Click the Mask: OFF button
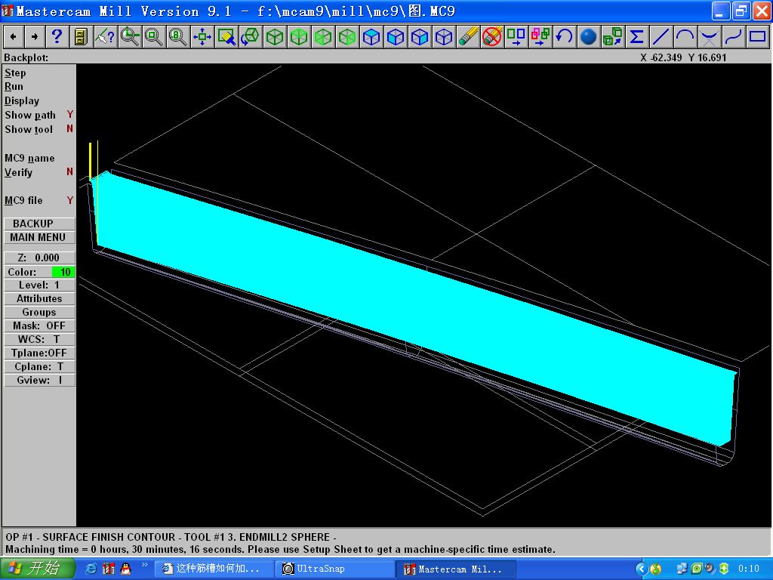The image size is (773, 580). [x=39, y=325]
